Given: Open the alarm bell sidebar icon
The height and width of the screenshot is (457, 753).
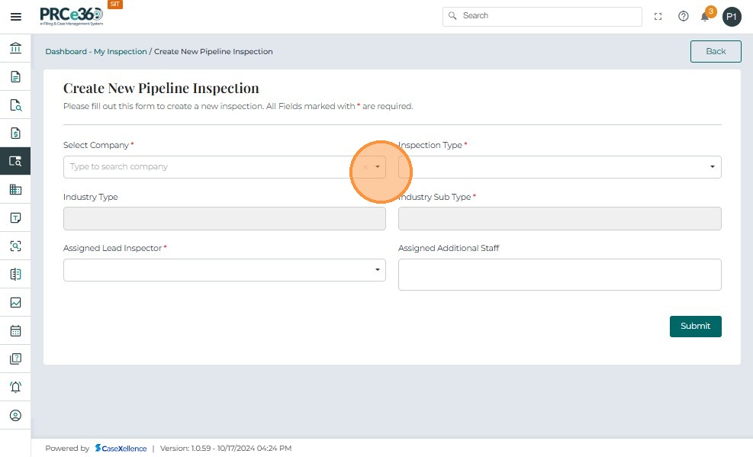Looking at the screenshot, I should 15,387.
